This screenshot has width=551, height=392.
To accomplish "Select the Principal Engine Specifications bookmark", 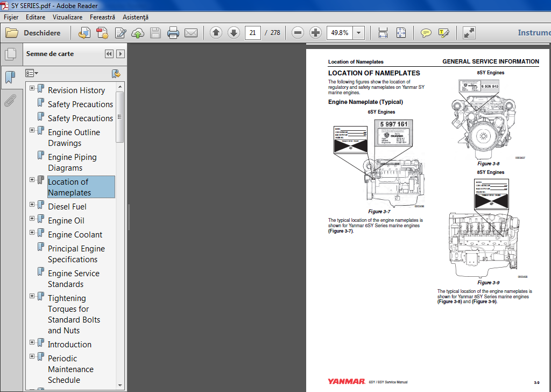I will point(76,254).
